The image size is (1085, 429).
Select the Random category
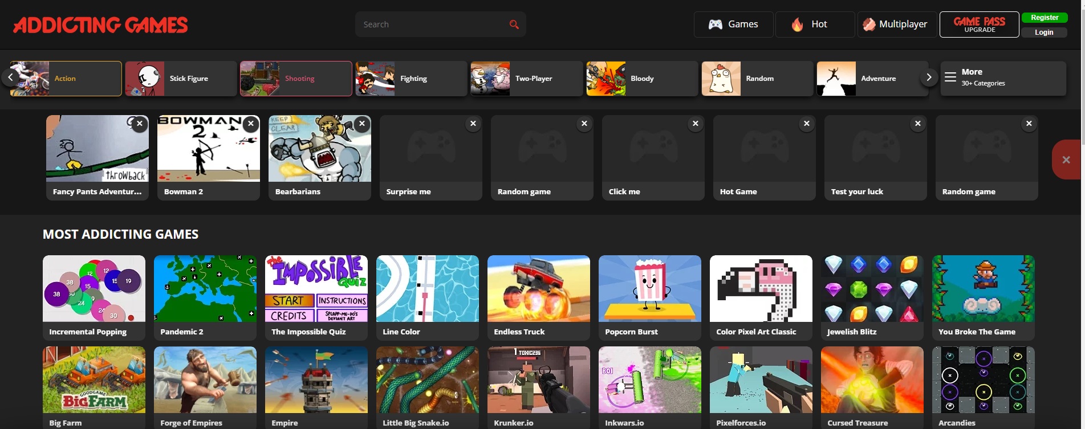(757, 79)
